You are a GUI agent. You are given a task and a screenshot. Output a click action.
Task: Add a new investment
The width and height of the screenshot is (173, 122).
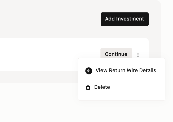[x=125, y=19]
